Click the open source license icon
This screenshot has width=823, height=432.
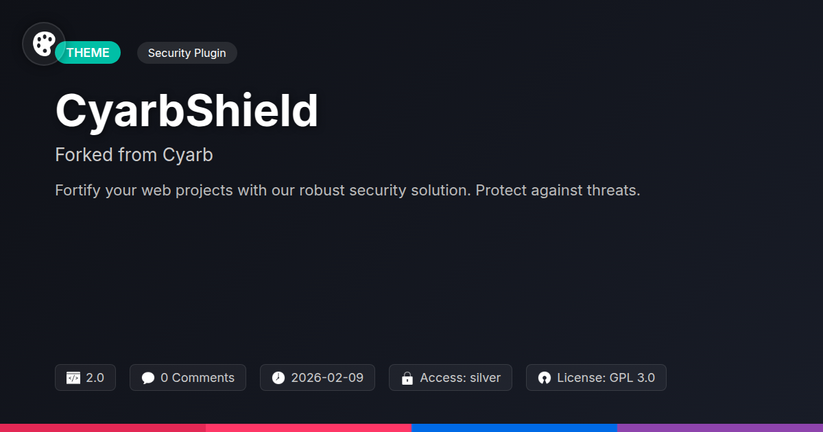545,378
